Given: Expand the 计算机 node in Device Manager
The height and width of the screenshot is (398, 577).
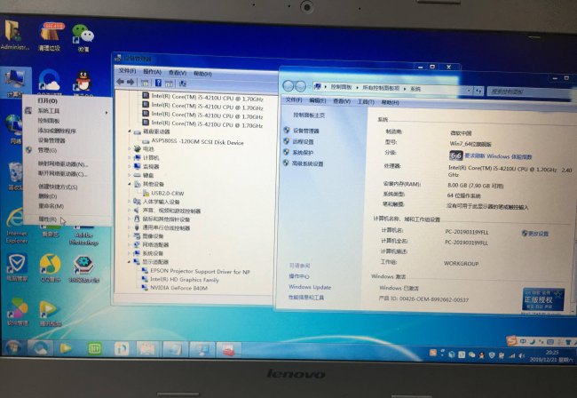Looking at the screenshot, I should click(130, 157).
